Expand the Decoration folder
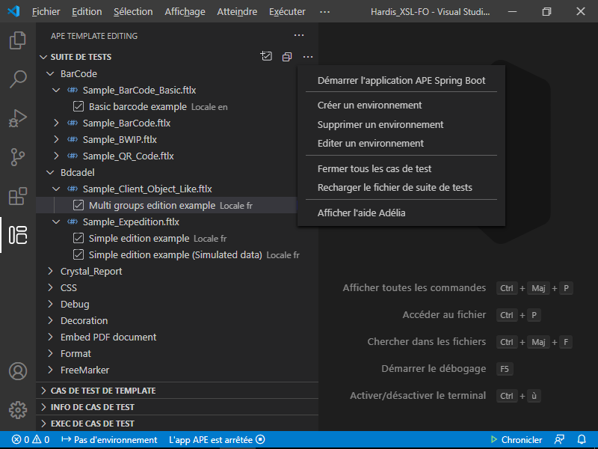This screenshot has width=598, height=449. coord(50,320)
